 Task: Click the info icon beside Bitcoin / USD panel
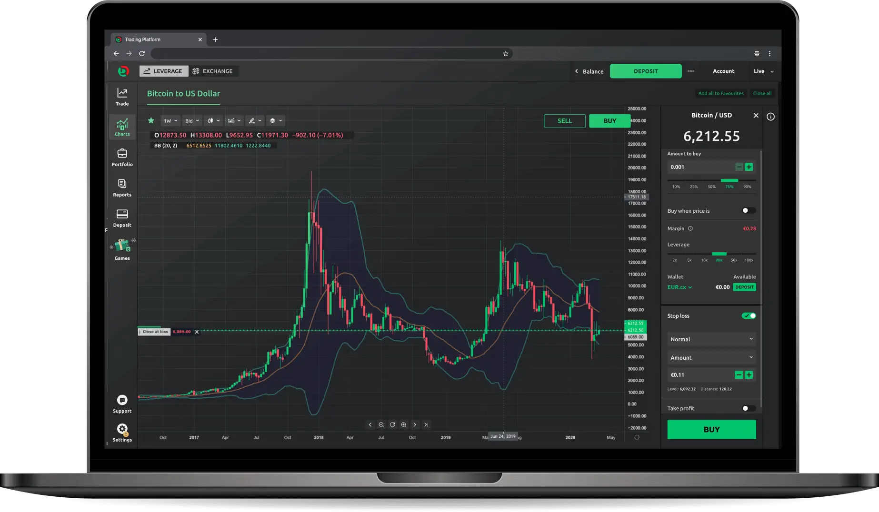pyautogui.click(x=770, y=117)
